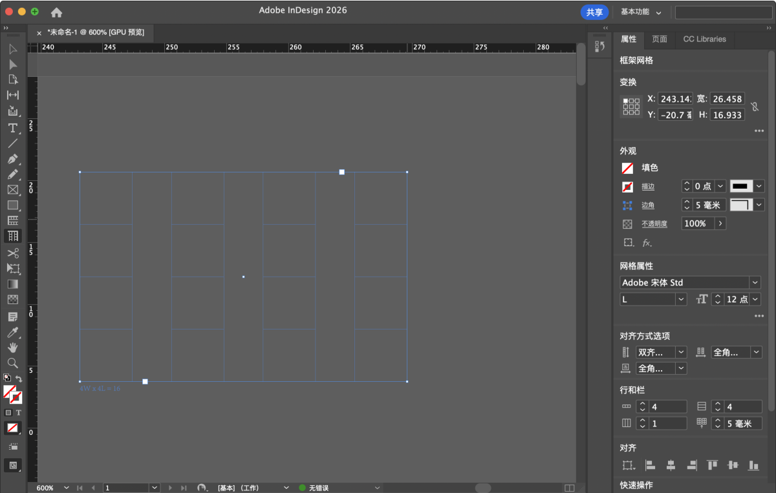Select the Scissors tool

(x=12, y=253)
